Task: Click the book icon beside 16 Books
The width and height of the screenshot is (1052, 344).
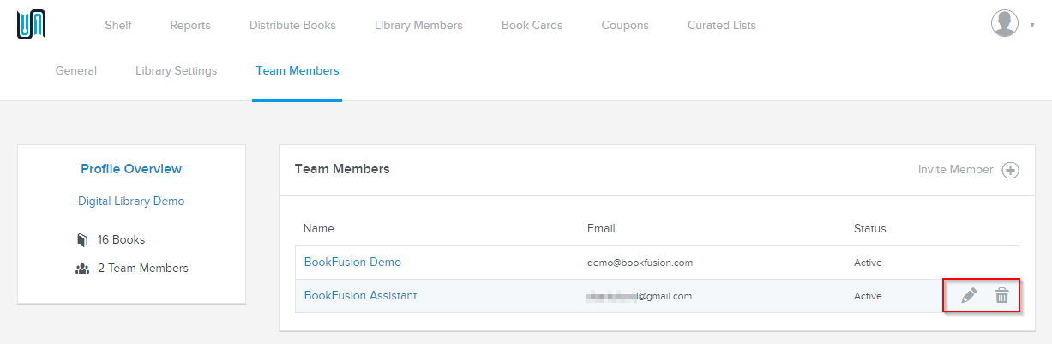Action: (83, 240)
